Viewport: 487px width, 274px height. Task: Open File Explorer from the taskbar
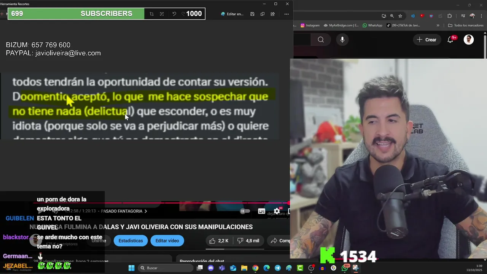pos(244,268)
